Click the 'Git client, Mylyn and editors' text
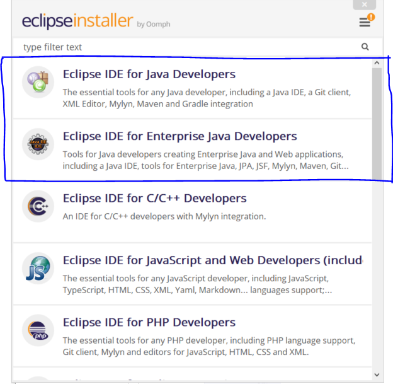Screen dimensions: 393x384 (185, 352)
